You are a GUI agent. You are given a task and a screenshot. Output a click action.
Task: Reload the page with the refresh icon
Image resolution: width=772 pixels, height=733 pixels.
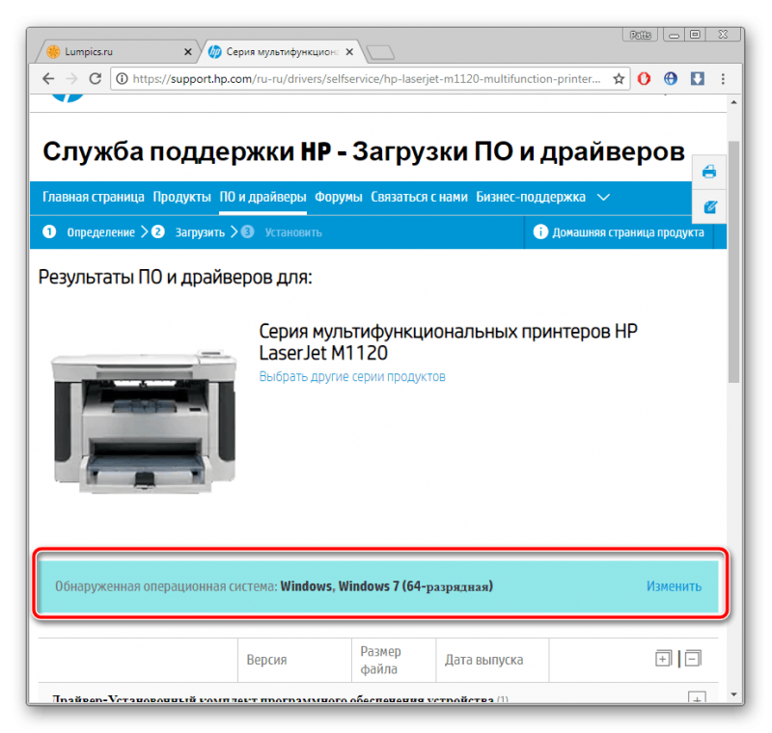point(95,79)
